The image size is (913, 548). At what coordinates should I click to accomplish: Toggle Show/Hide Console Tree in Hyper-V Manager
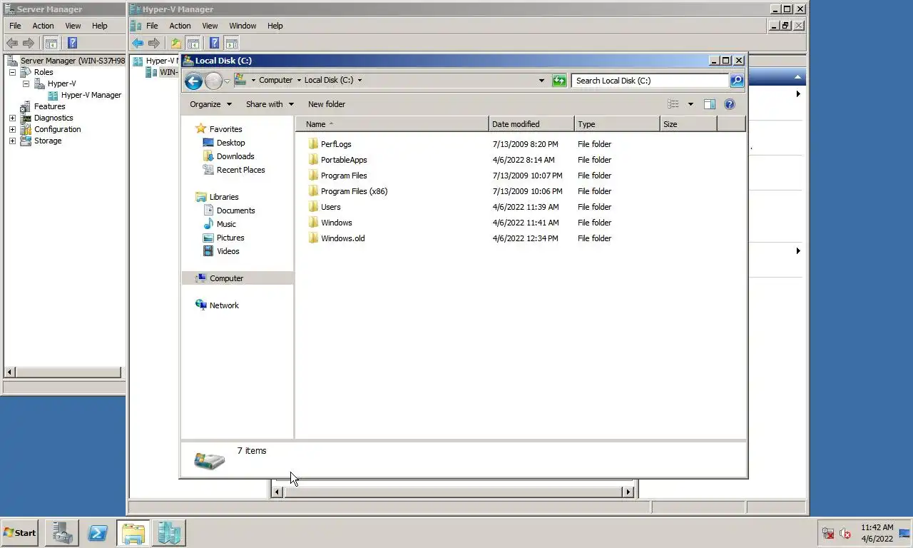click(x=193, y=44)
